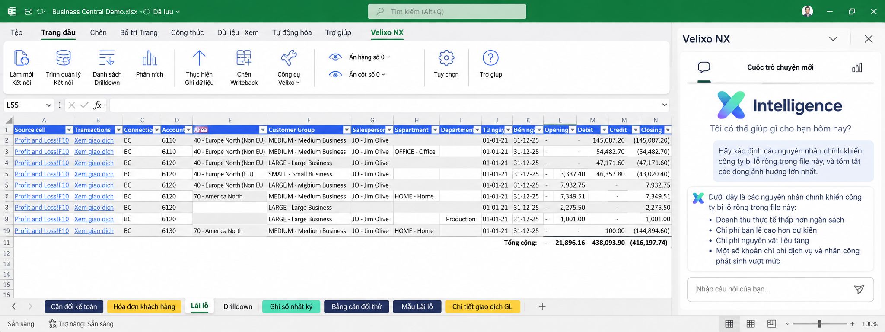Close the Velixo NX side panel
This screenshot has width=885, height=332.
click(869, 39)
